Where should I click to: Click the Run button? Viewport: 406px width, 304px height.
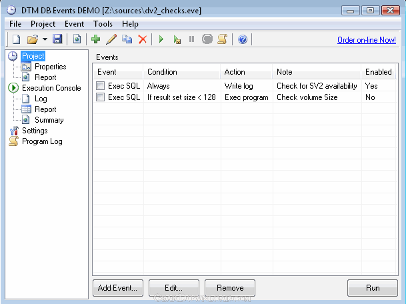pyautogui.click(x=373, y=288)
